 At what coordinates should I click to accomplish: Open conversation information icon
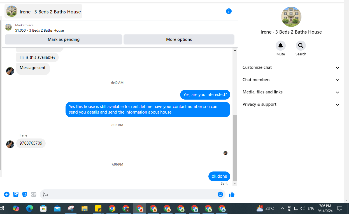229,11
